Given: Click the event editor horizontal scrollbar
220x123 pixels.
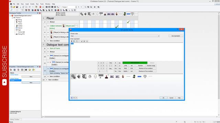Looking at the screenshot, I should pos(67,117).
